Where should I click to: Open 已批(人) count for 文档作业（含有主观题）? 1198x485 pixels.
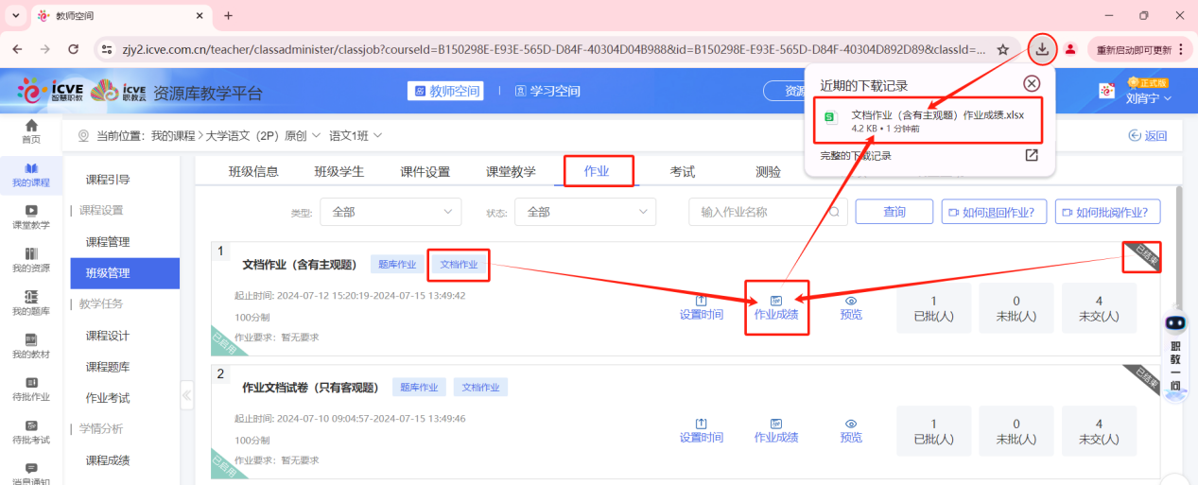934,307
